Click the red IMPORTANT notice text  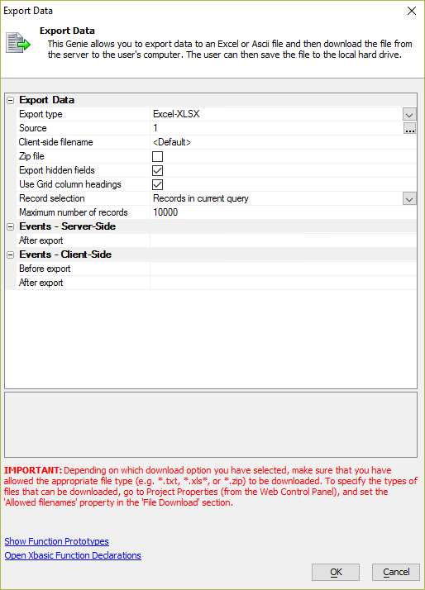(x=211, y=487)
